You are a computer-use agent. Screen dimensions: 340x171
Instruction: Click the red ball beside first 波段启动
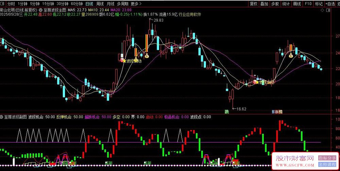click(122, 60)
